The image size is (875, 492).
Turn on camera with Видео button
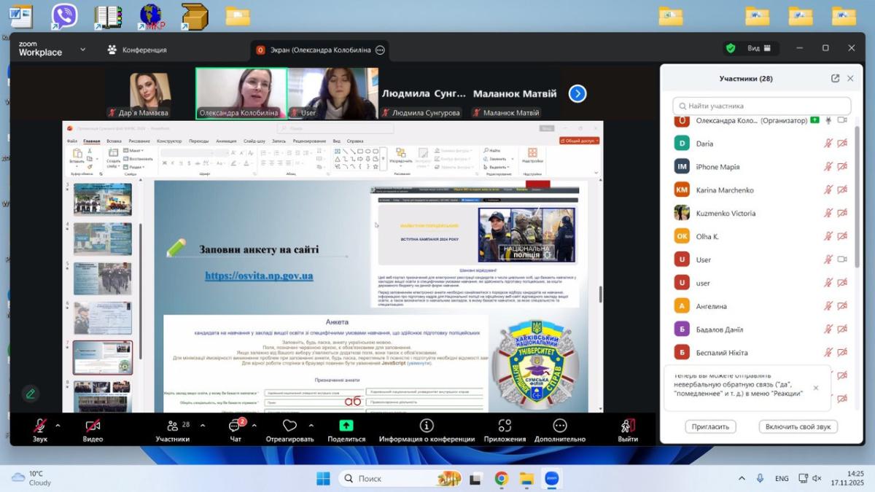tap(93, 426)
